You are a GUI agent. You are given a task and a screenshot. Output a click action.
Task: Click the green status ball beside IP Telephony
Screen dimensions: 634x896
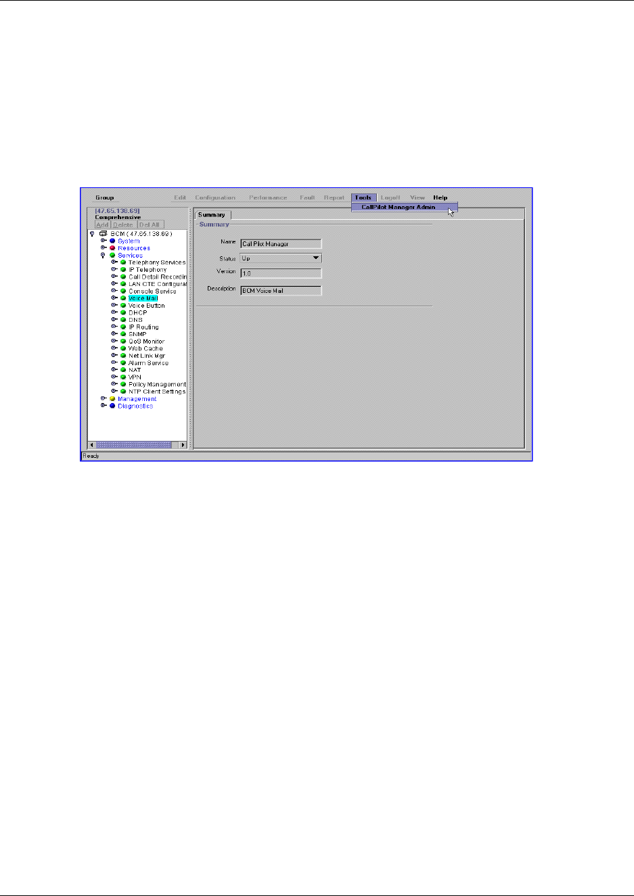pyautogui.click(x=123, y=270)
